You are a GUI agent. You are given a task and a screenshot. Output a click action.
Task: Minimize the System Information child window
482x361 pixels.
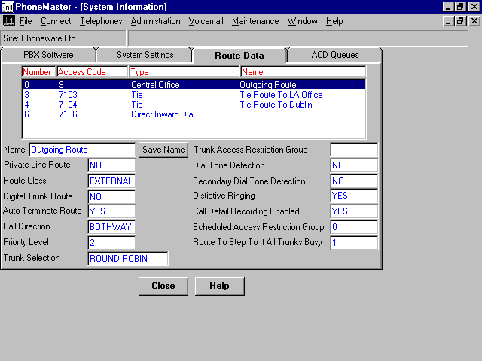coord(449,21)
